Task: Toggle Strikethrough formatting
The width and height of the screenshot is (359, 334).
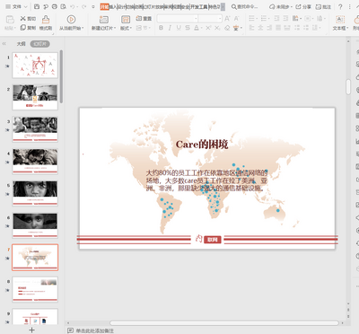Action: [x=188, y=28]
